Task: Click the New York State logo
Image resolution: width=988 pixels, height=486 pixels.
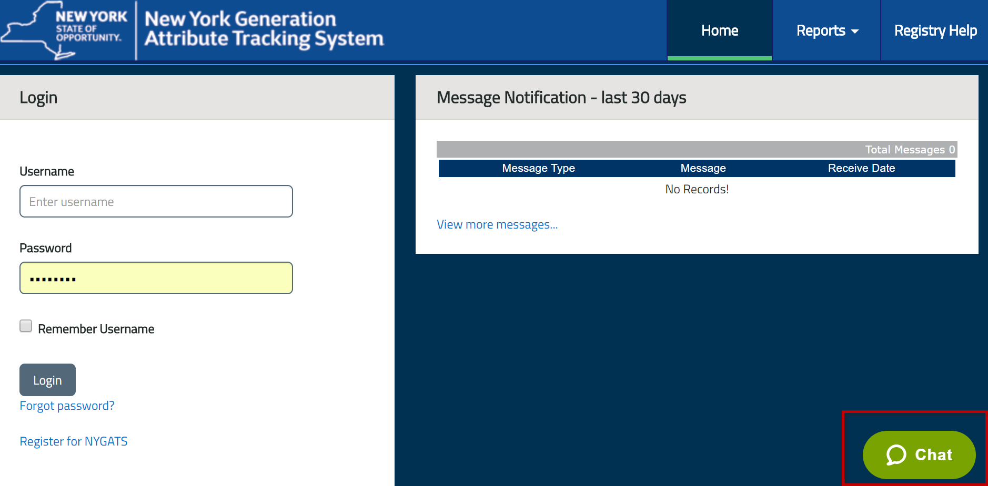Action: (66, 30)
